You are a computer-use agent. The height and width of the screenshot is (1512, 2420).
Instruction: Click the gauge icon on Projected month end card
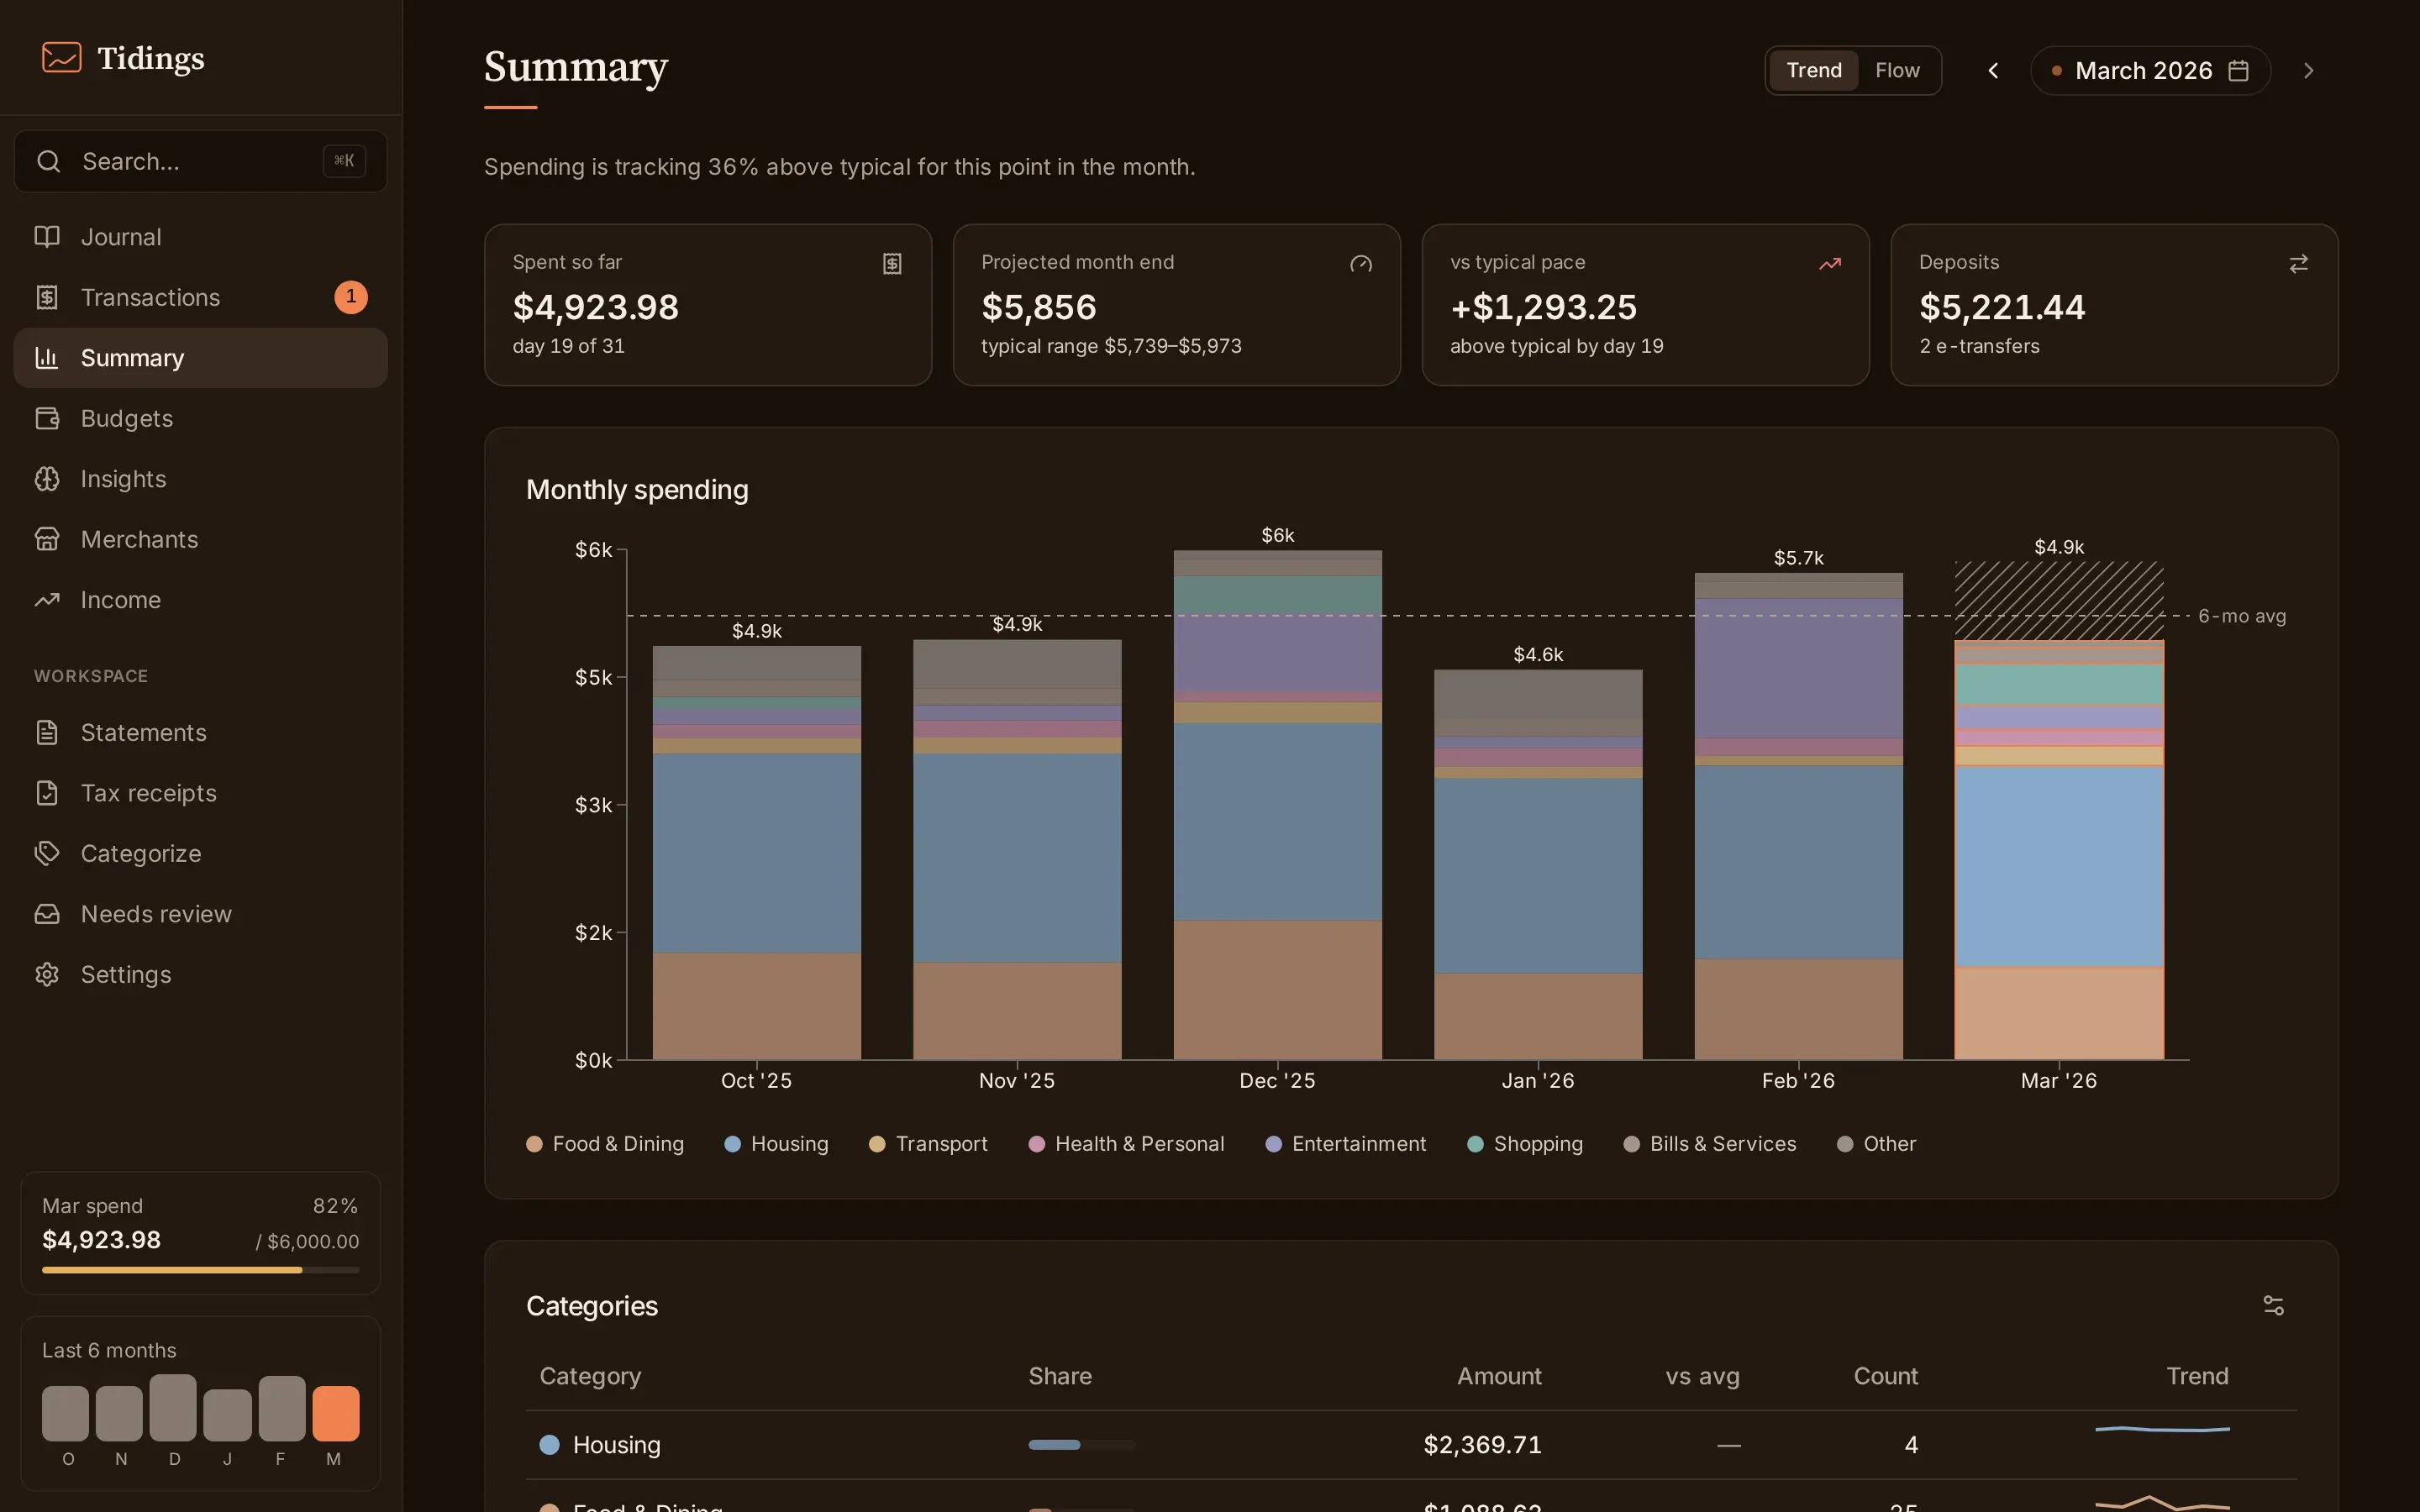tap(1361, 264)
